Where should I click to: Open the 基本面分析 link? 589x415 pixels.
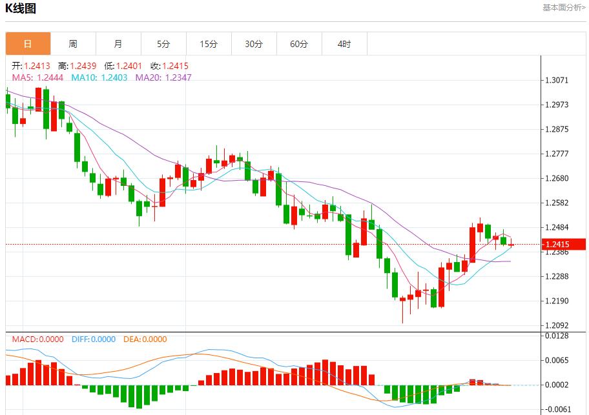pyautogui.click(x=564, y=8)
